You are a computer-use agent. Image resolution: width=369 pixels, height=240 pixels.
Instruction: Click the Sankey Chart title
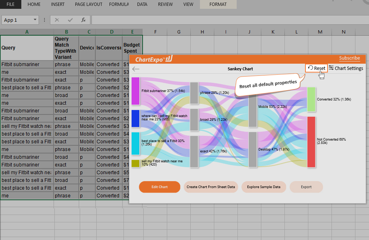[240, 69]
